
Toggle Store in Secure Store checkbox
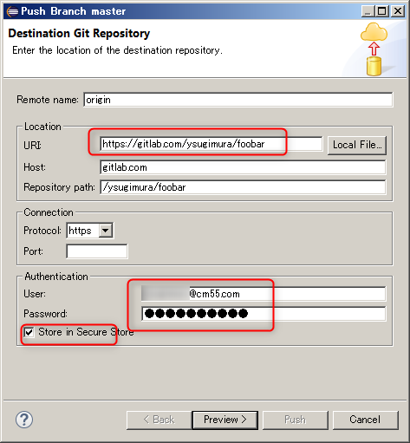pos(29,332)
